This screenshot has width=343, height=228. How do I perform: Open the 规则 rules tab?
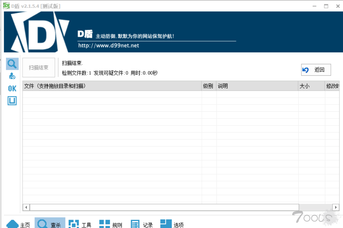point(111,224)
